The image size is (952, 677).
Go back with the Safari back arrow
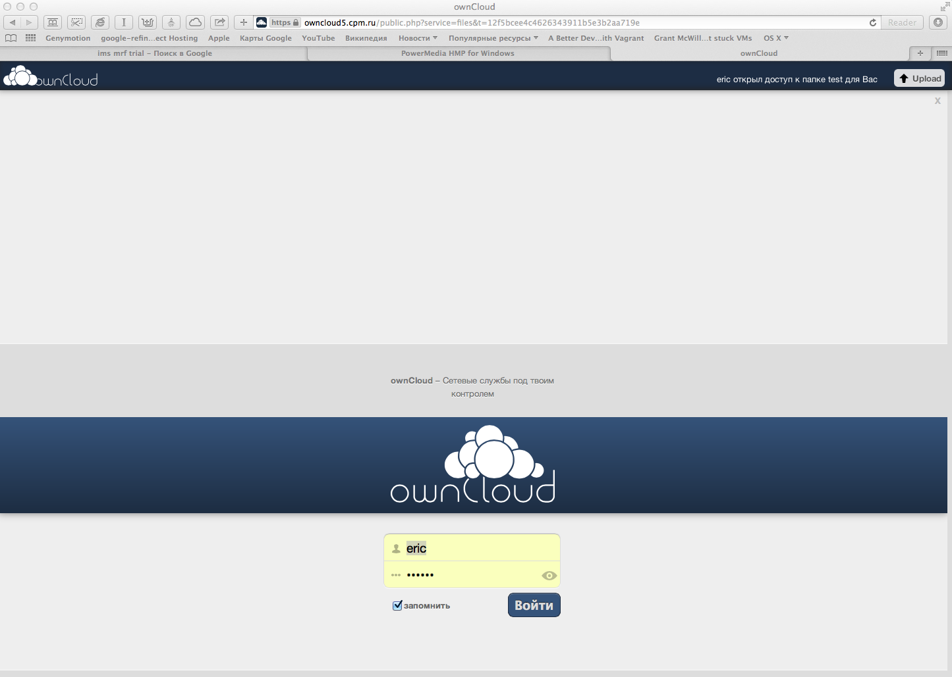[x=12, y=22]
